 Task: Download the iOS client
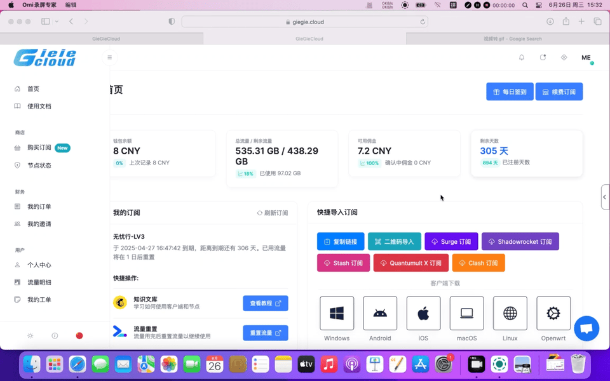[x=423, y=313]
